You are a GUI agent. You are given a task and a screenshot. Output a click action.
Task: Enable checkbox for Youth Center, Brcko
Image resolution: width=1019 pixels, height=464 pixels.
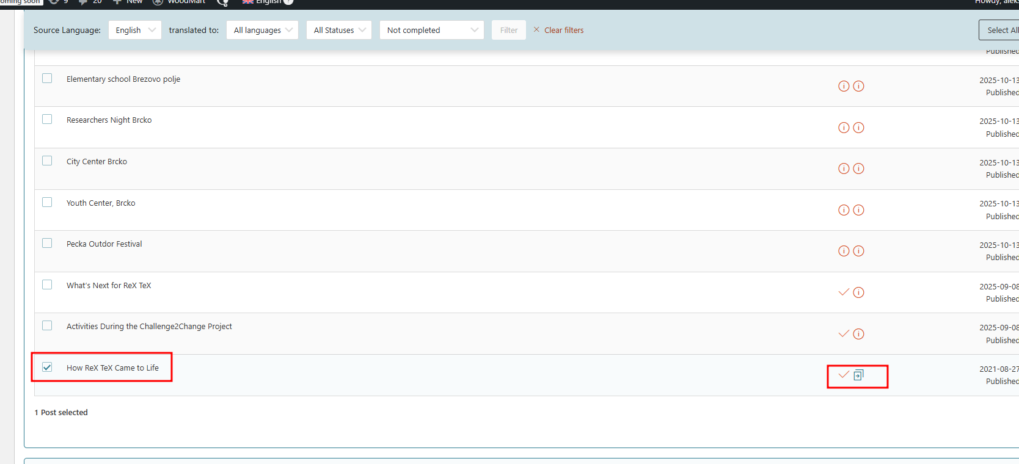(47, 202)
